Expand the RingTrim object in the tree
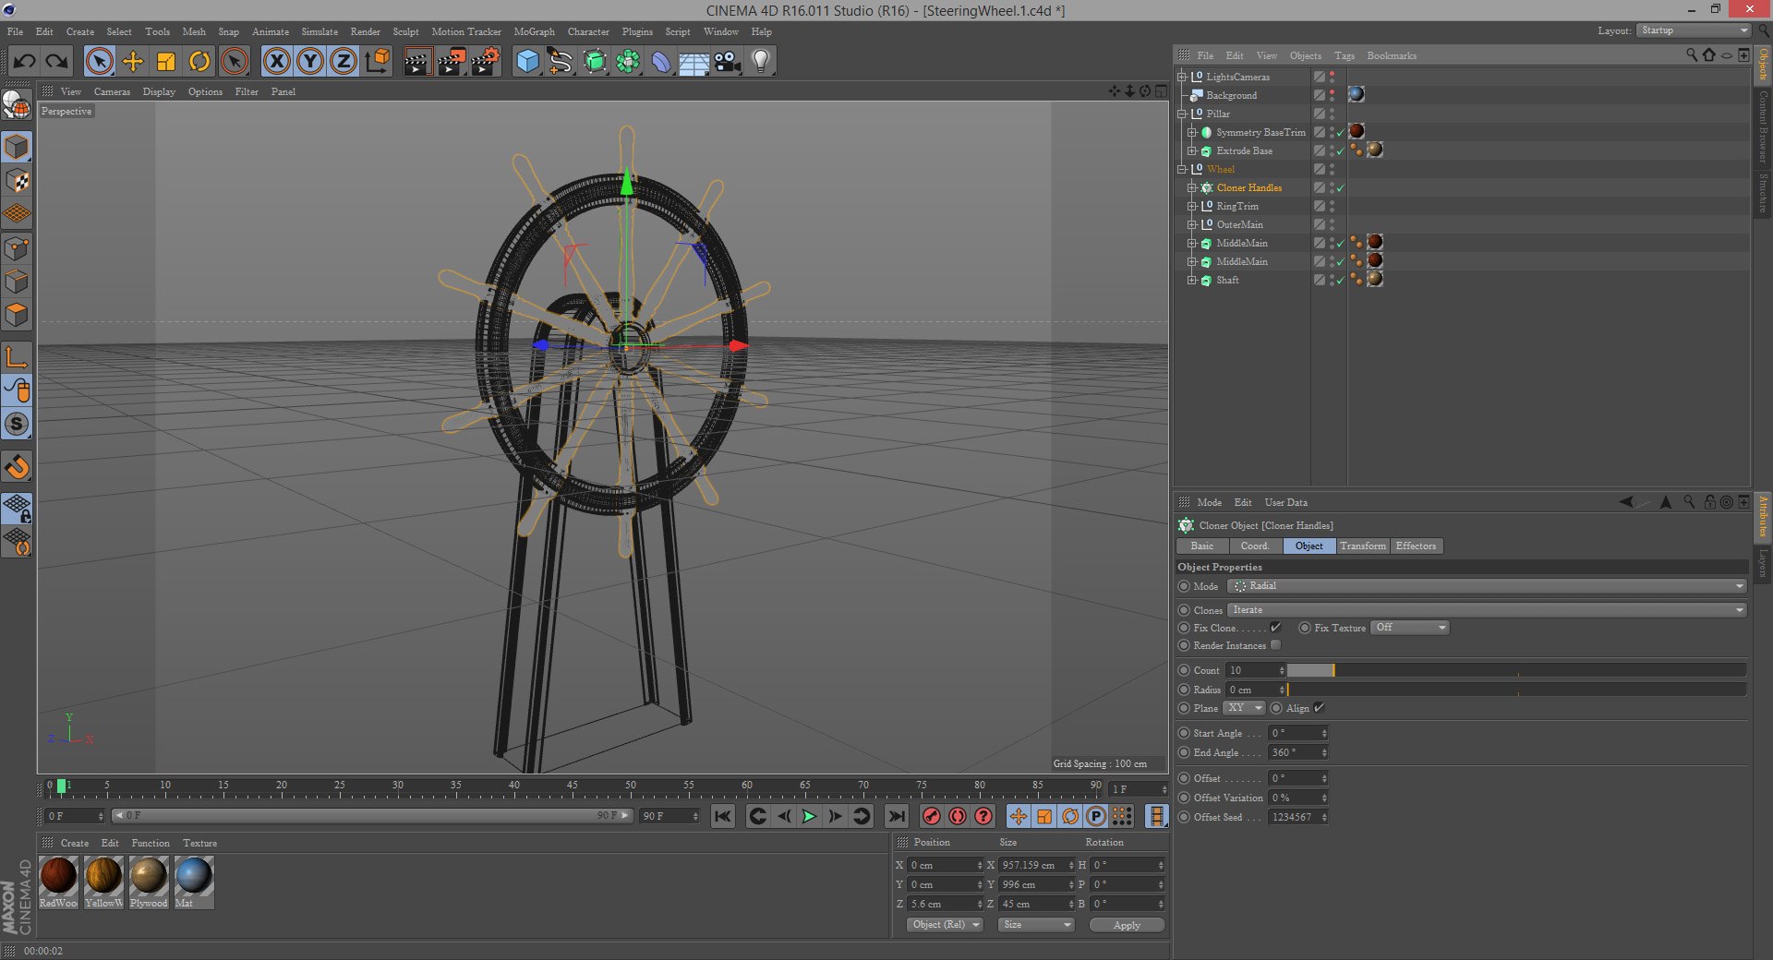1773x960 pixels. coord(1192,206)
